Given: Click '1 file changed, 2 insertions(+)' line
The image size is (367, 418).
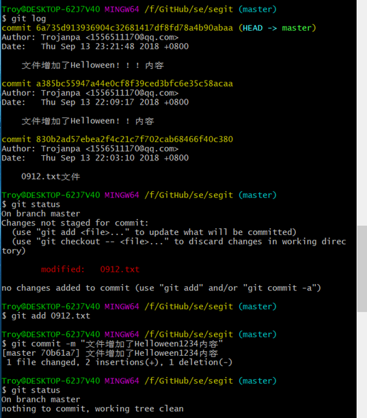Looking at the screenshot, I should click(x=119, y=362).
